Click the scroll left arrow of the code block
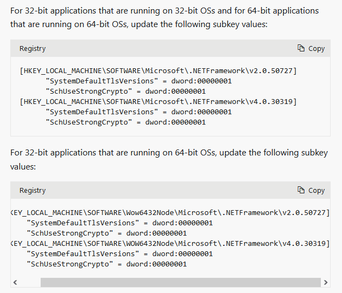This screenshot has width=342, height=293. (x=15, y=282)
